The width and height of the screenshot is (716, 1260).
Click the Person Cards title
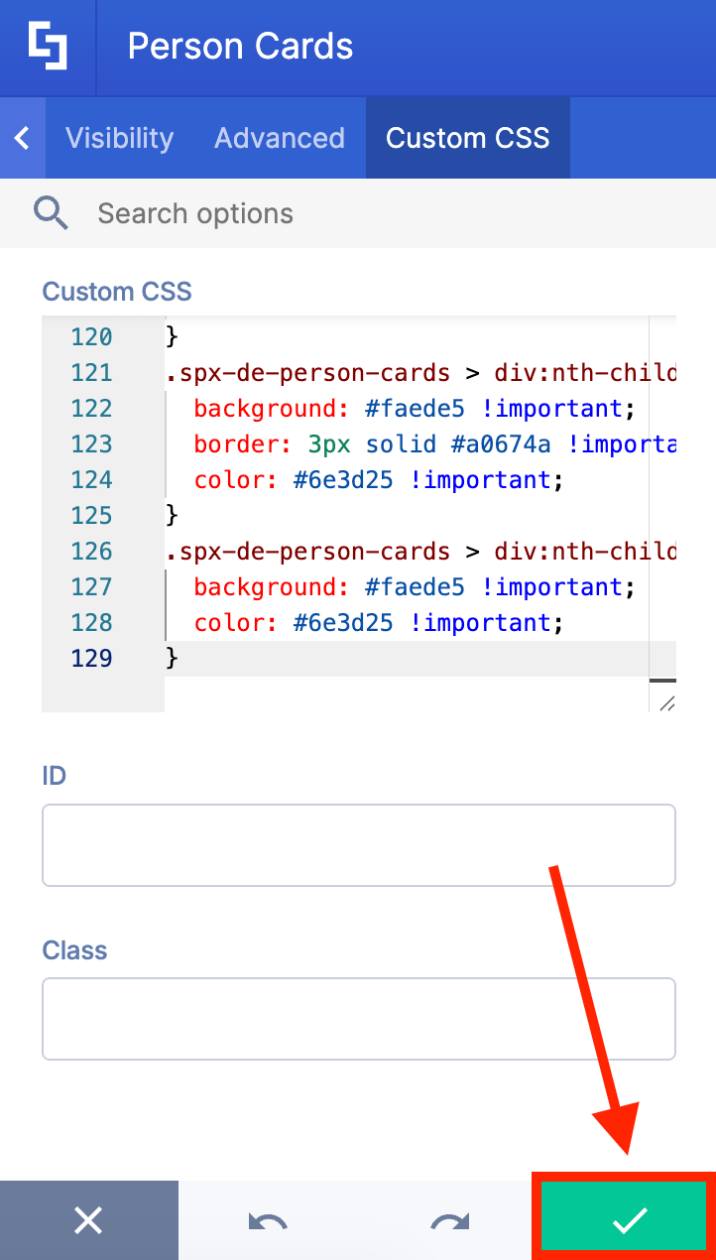(240, 47)
